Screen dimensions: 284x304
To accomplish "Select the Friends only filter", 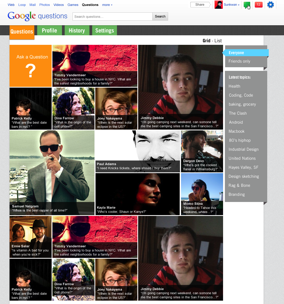I will click(x=239, y=61).
